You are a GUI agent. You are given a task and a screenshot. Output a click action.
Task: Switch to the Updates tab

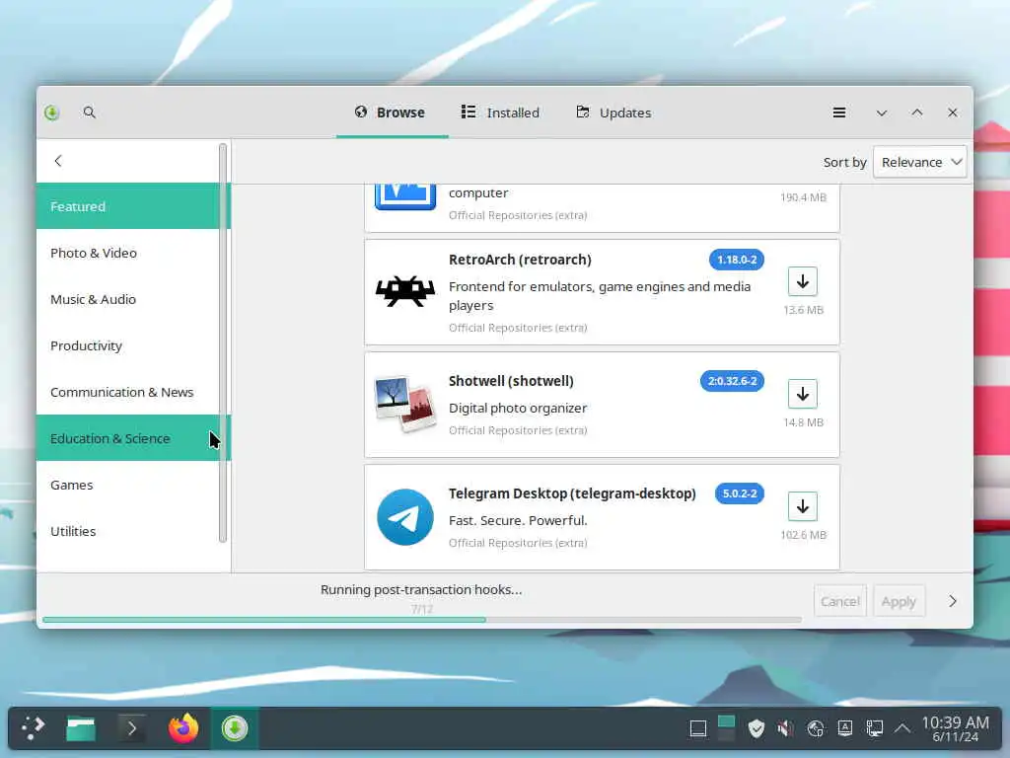point(613,113)
